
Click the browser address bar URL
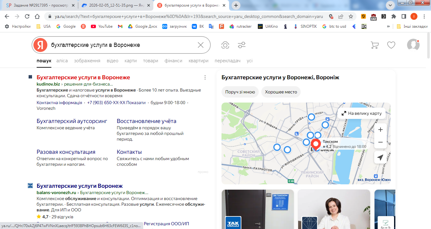tap(188, 16)
